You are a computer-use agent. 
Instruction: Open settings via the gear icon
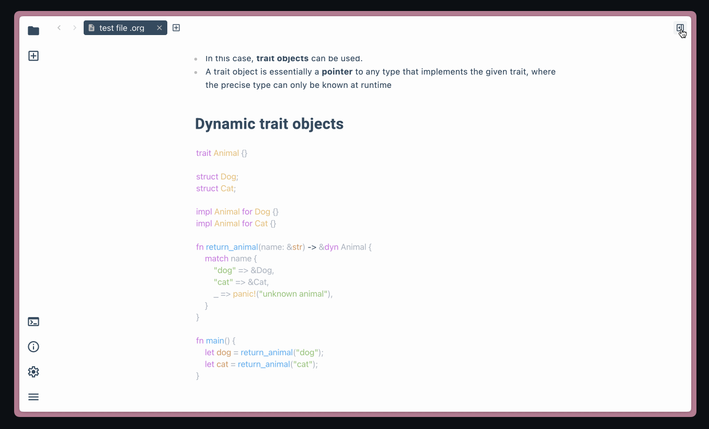coord(33,372)
